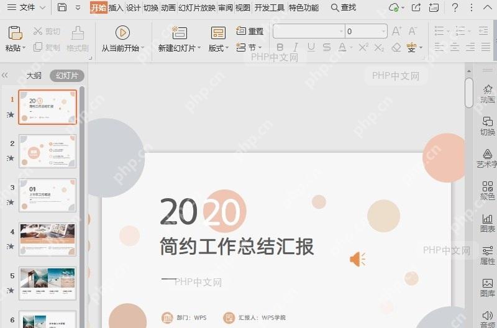Click the numbered list icon

click(460, 31)
